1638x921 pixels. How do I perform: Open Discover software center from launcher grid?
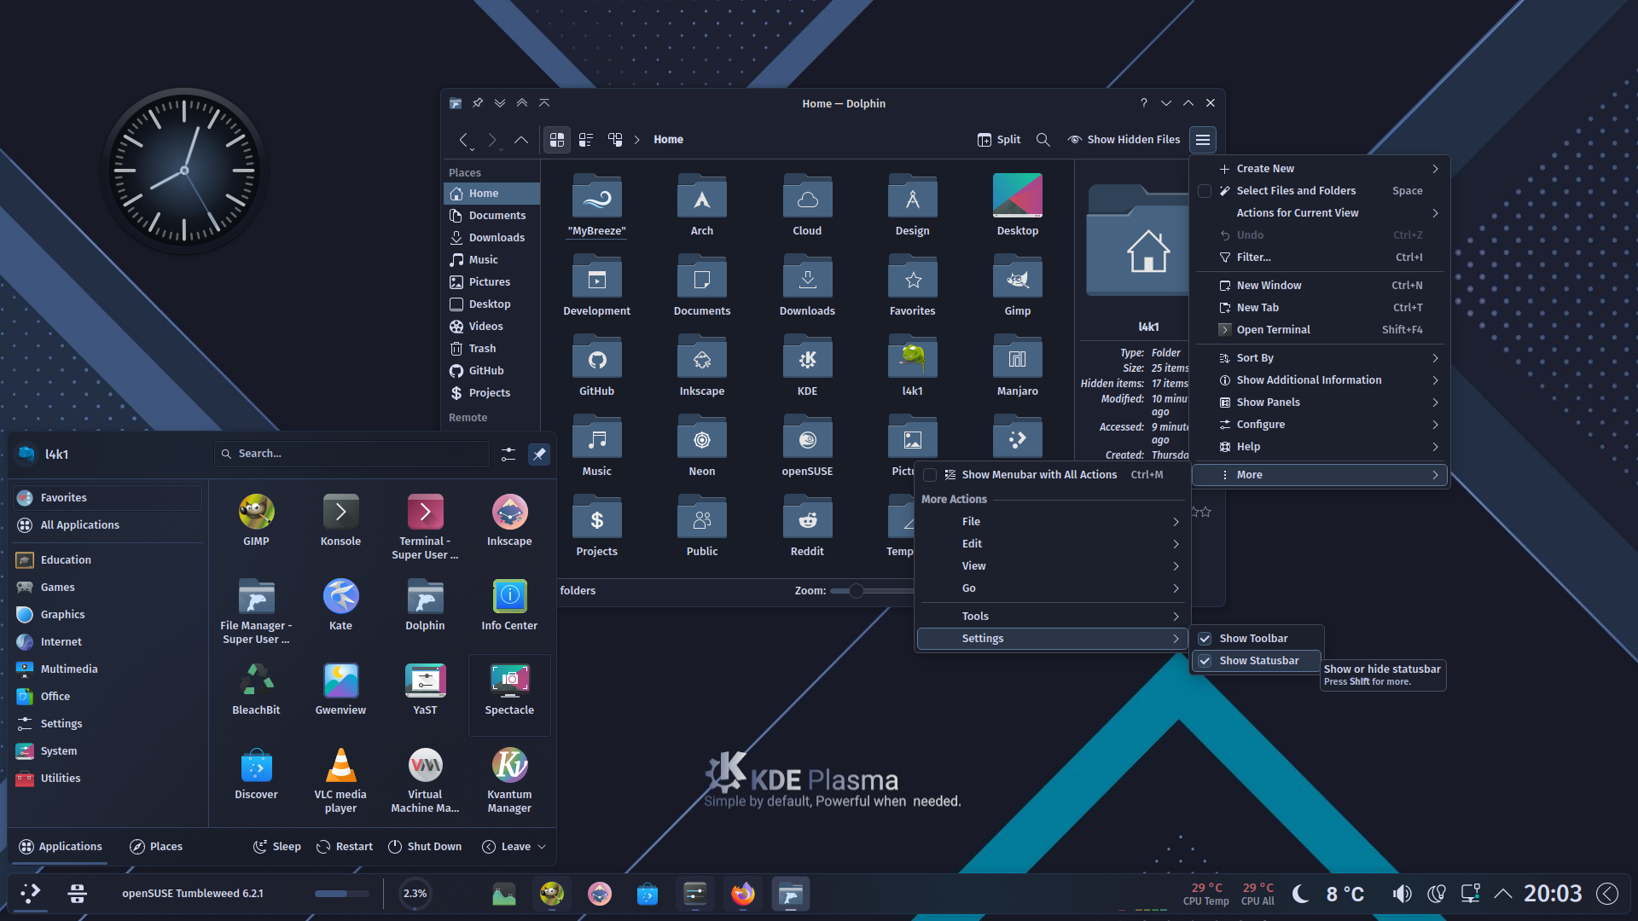[x=256, y=774]
